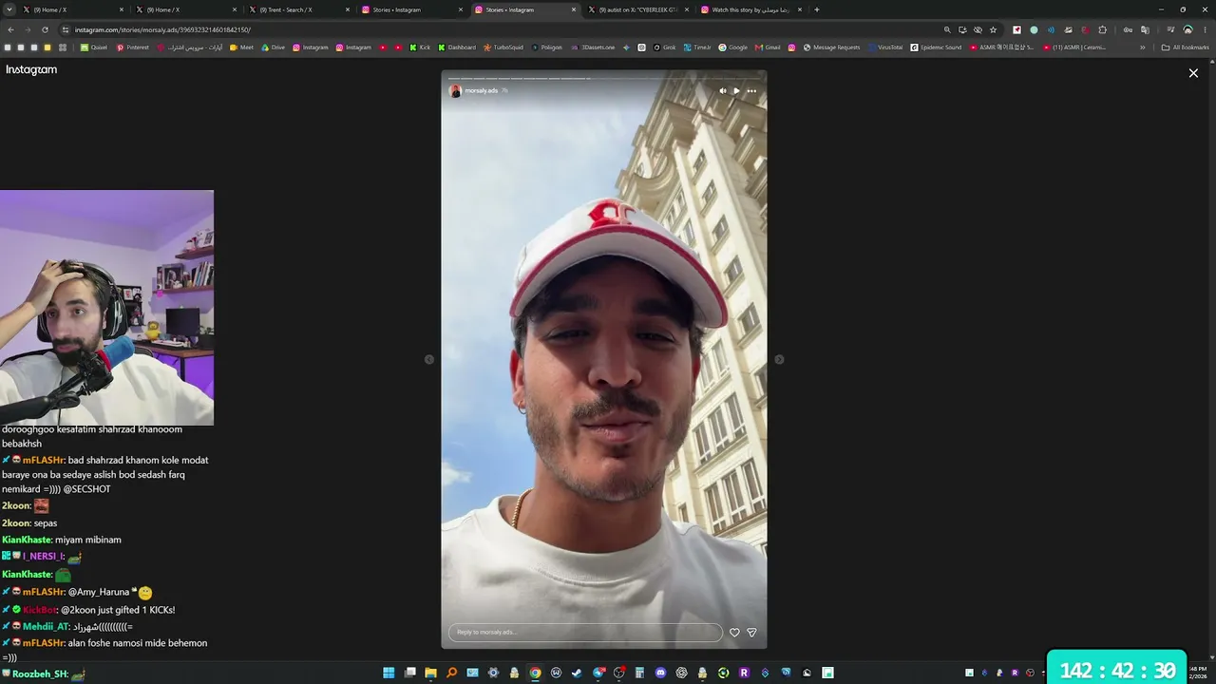Image resolution: width=1216 pixels, height=684 pixels.
Task: Open the Windows Start menu
Action: click(x=389, y=673)
